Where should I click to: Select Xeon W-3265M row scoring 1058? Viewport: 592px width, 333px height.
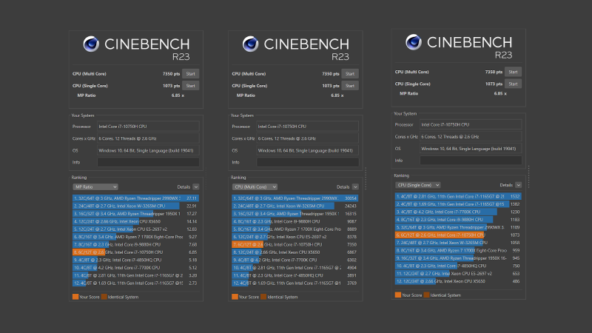[x=458, y=243]
